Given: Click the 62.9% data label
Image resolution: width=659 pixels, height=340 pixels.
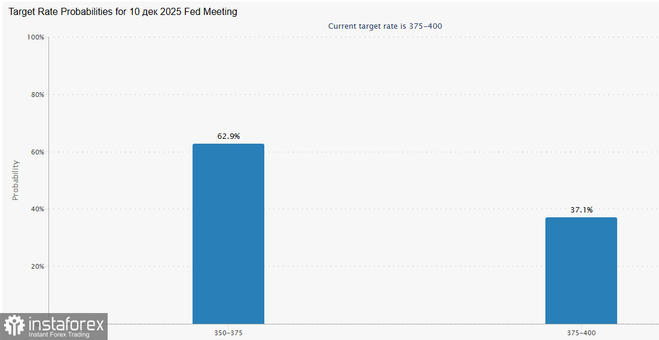Looking at the screenshot, I should coord(228,136).
